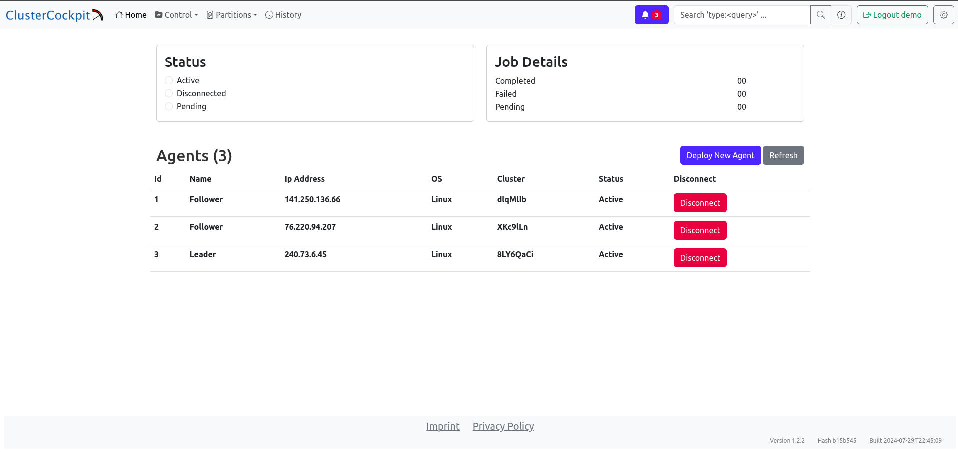958x453 pixels.
Task: Click the History clock icon
Action: coord(269,15)
